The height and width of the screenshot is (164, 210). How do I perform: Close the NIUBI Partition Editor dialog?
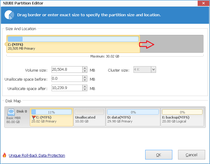203,3
